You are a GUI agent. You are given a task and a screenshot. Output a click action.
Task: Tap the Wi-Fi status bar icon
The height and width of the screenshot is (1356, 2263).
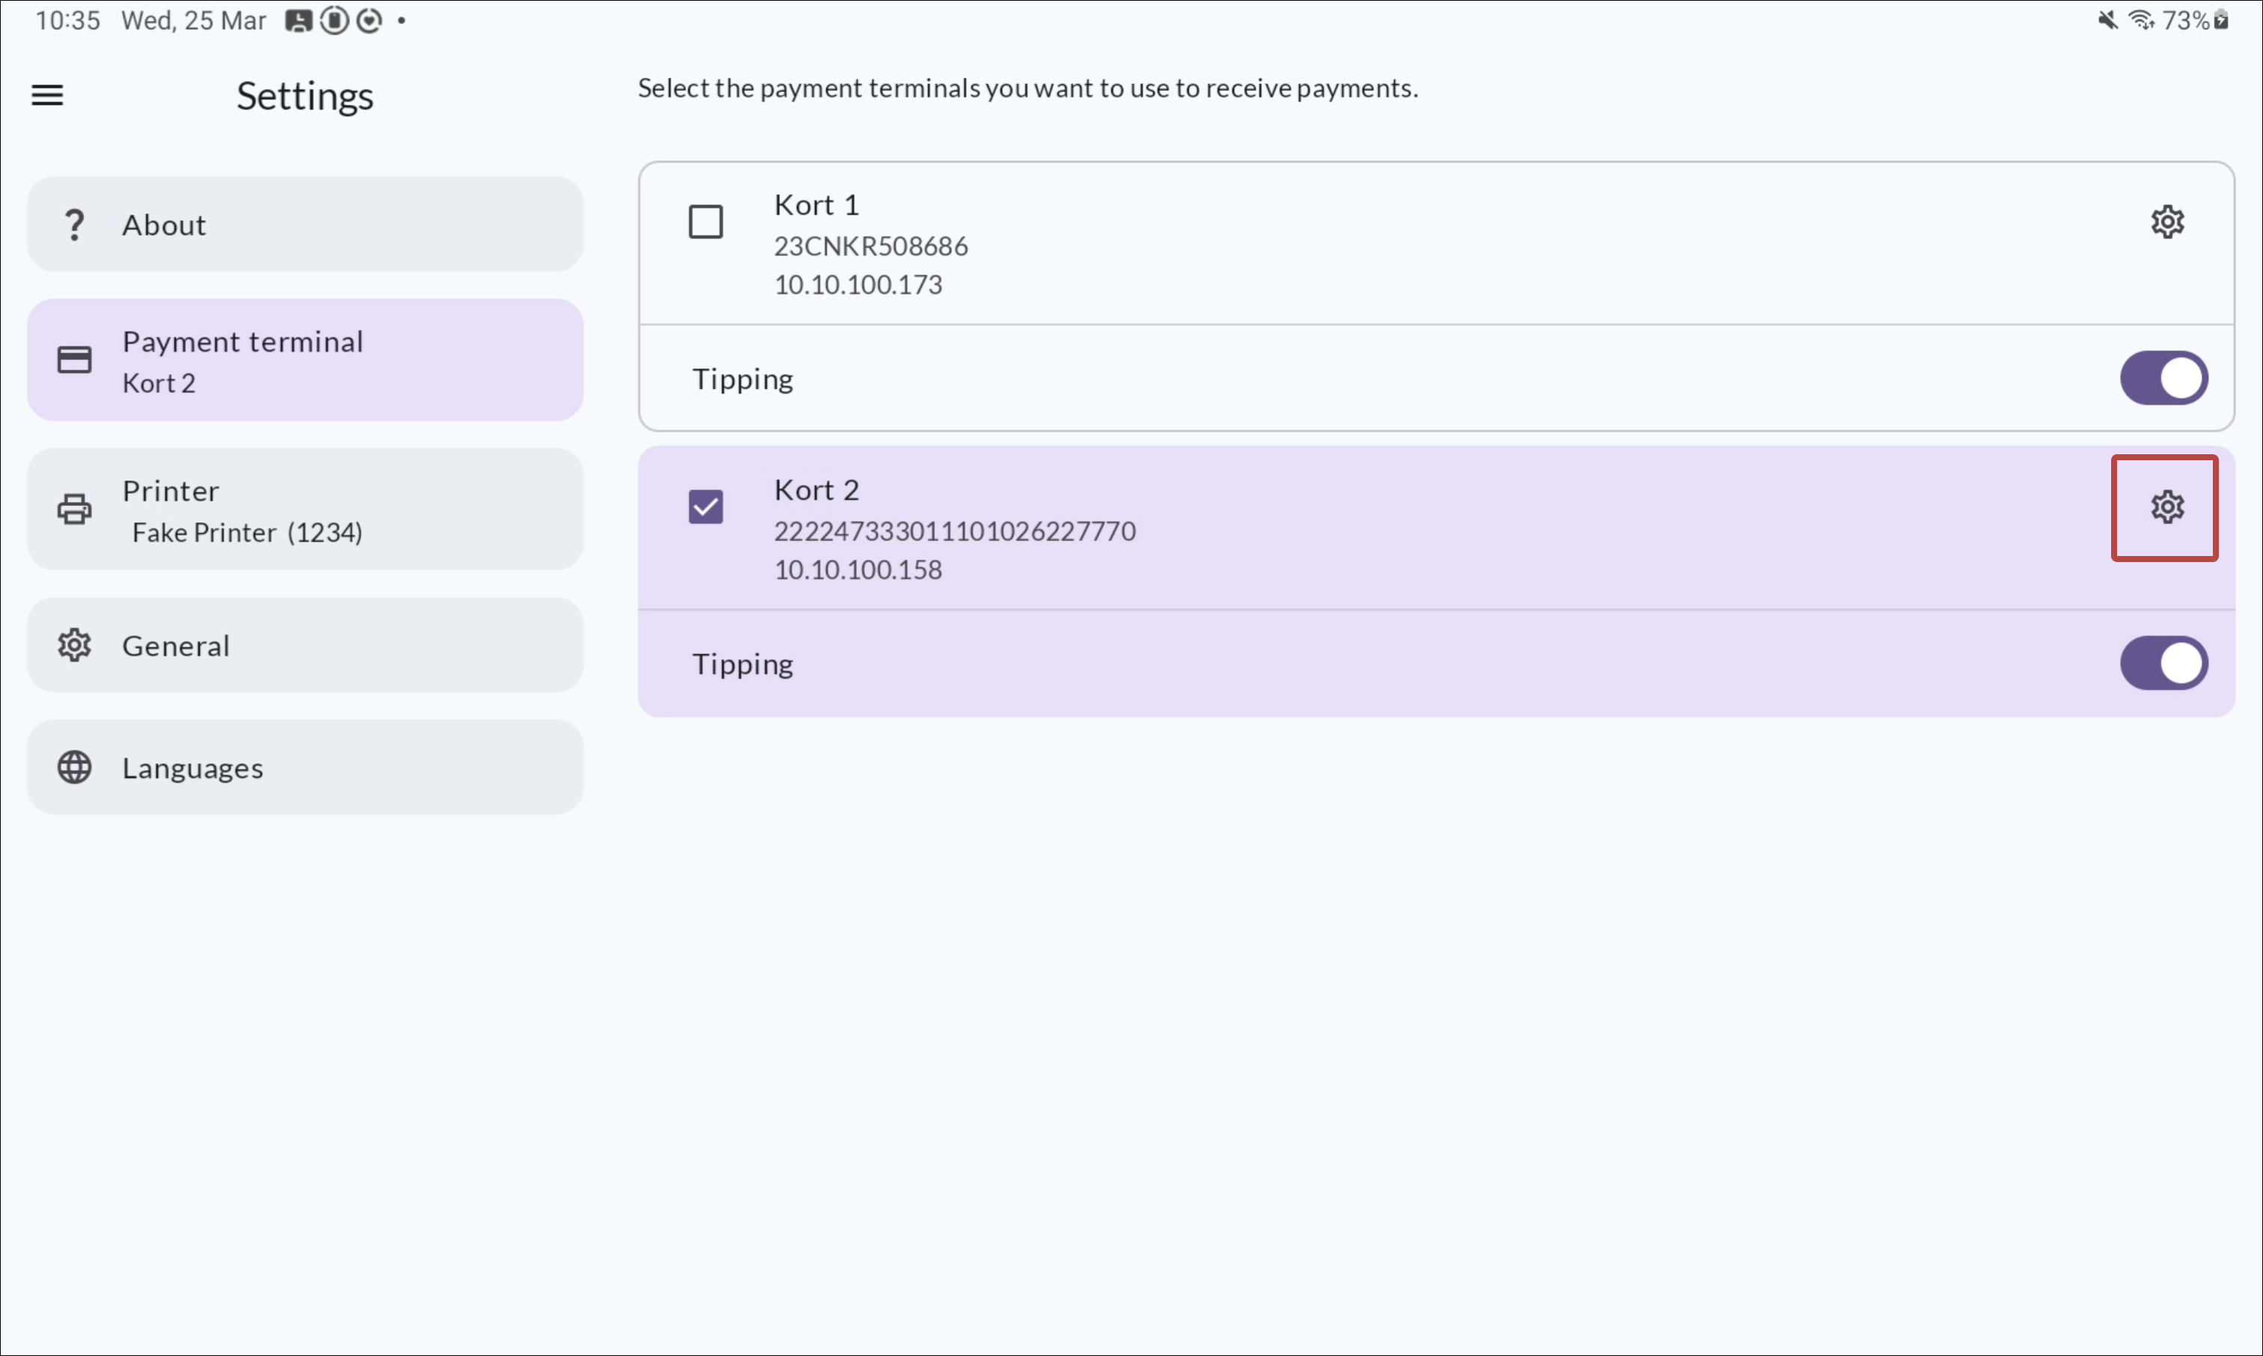(x=2140, y=20)
